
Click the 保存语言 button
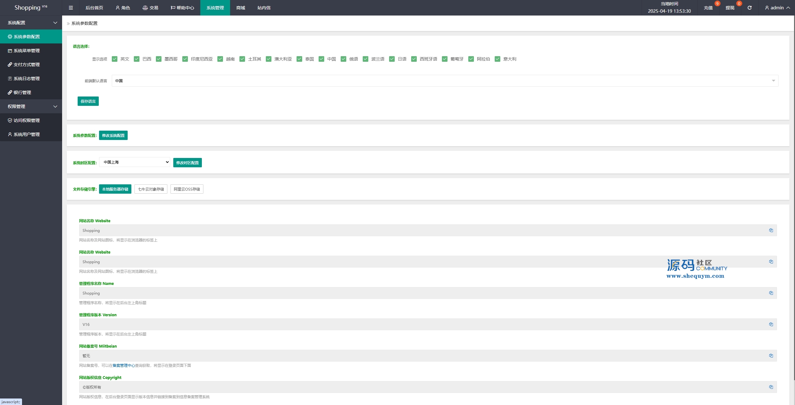(x=88, y=101)
